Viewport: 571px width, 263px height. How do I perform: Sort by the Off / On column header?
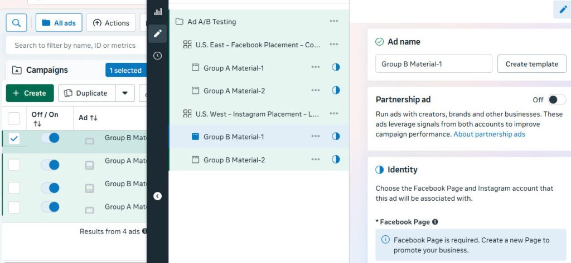tap(45, 118)
